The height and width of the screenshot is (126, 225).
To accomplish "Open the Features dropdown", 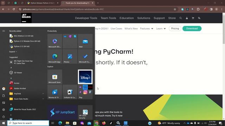I will point(147,29).
